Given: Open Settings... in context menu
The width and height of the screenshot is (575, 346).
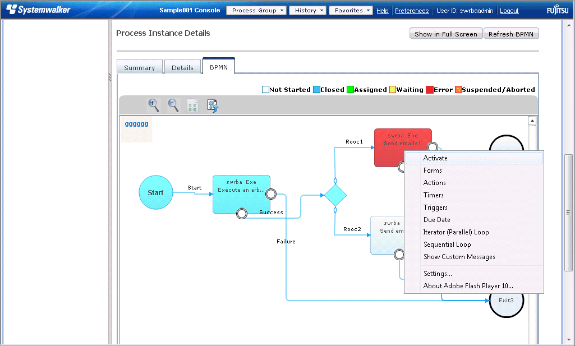Looking at the screenshot, I should 474,274.
